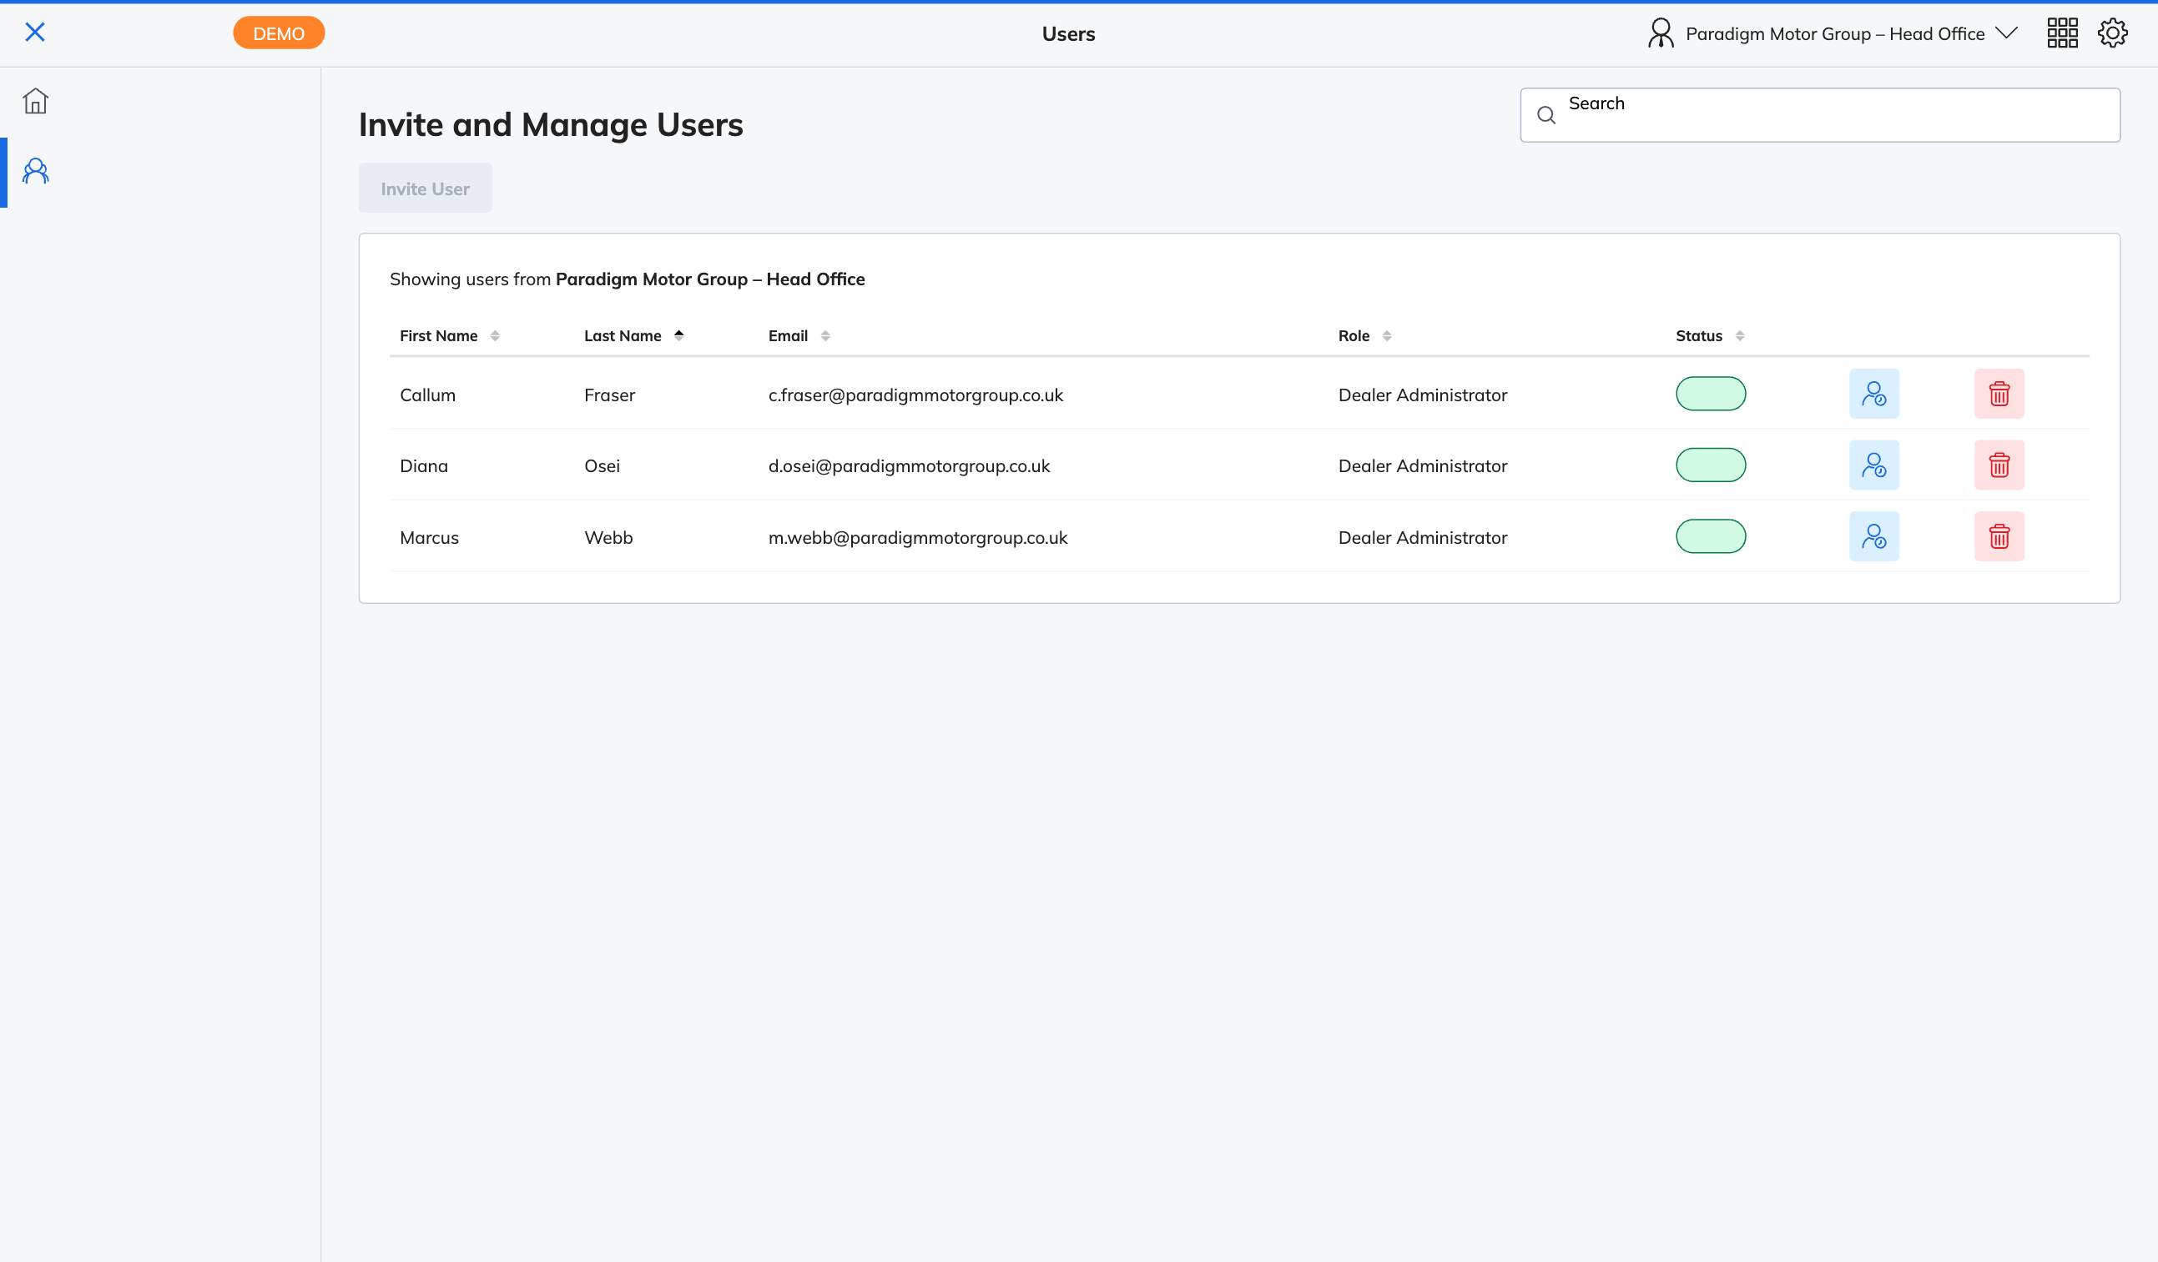The image size is (2158, 1262).
Task: Open the Home icon in sidebar
Action: point(35,101)
